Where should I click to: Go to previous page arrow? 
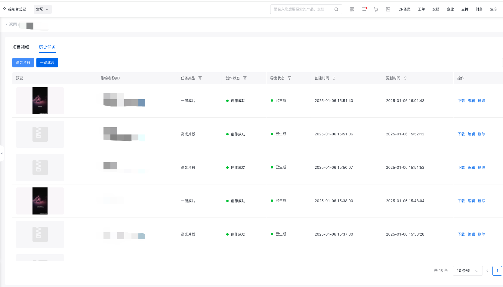tap(487, 271)
